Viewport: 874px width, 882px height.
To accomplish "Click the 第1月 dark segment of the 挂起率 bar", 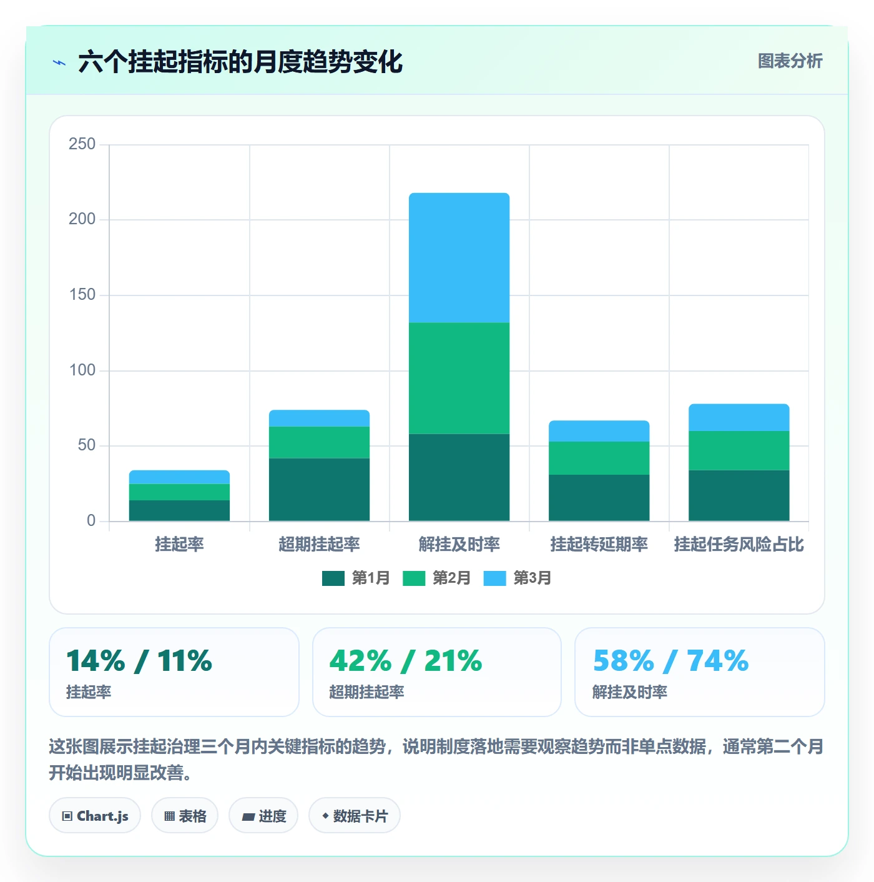I will (180, 511).
